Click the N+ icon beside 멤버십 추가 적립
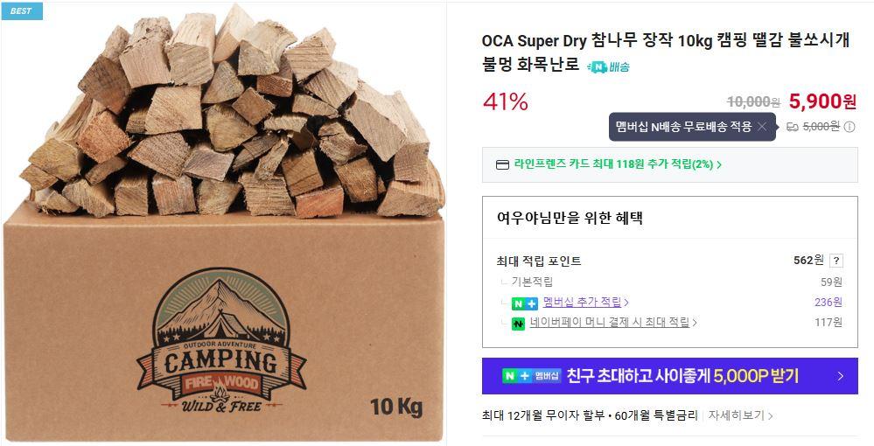Viewport: 874px width, 446px height. click(525, 303)
